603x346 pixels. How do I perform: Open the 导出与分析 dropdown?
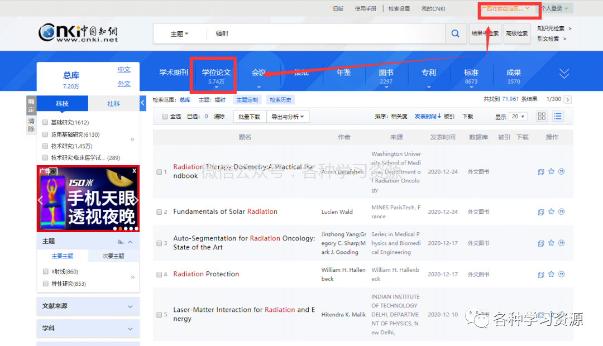click(288, 117)
